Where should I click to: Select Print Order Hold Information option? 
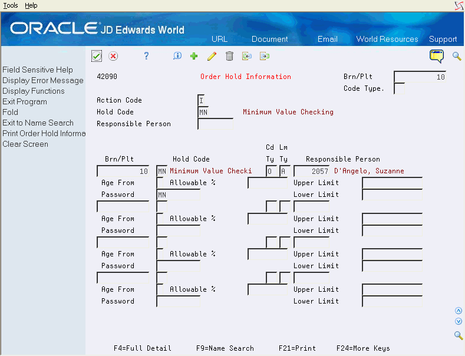tap(44, 133)
